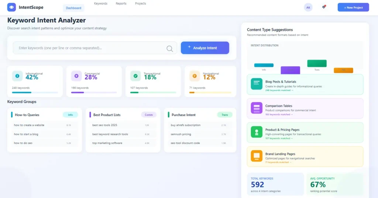
Task: Click the orange bar in Intent Distribution chart
Action: point(343,70)
